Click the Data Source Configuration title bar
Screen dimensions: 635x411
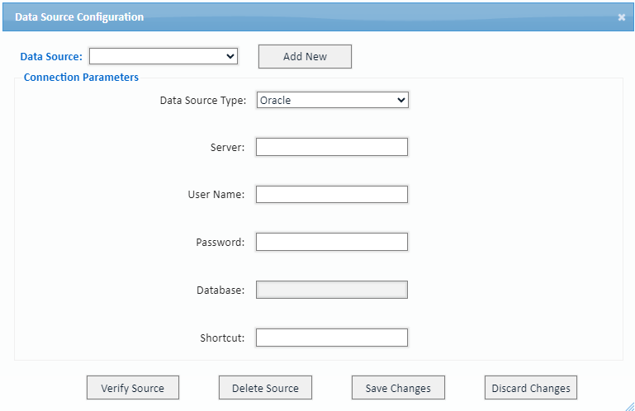[318, 17]
